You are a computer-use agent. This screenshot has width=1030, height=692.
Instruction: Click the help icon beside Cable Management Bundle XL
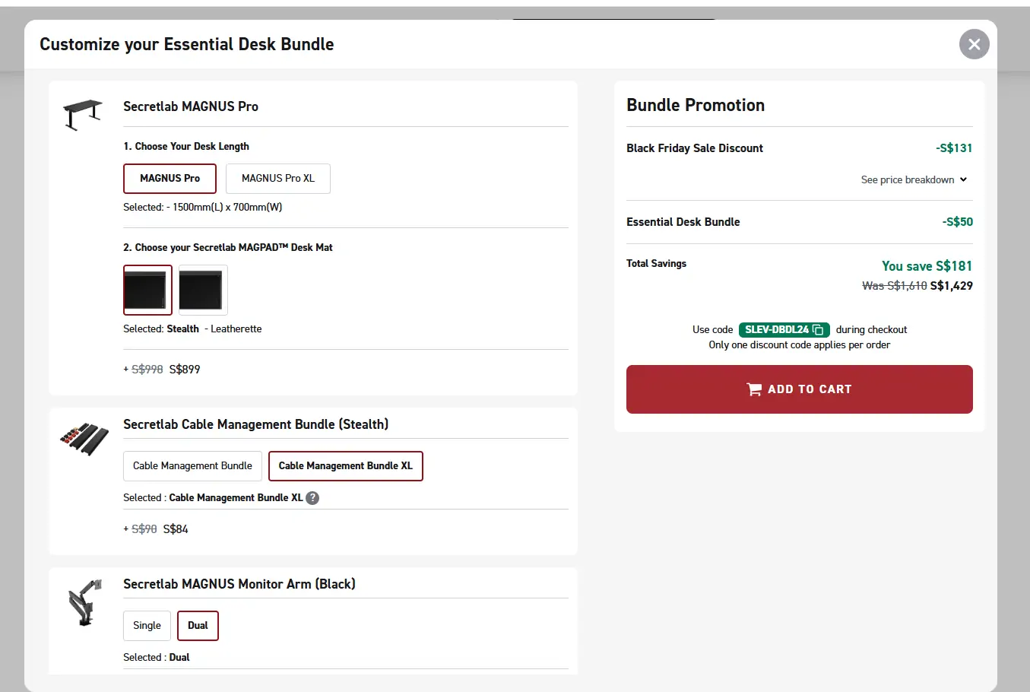tap(312, 498)
